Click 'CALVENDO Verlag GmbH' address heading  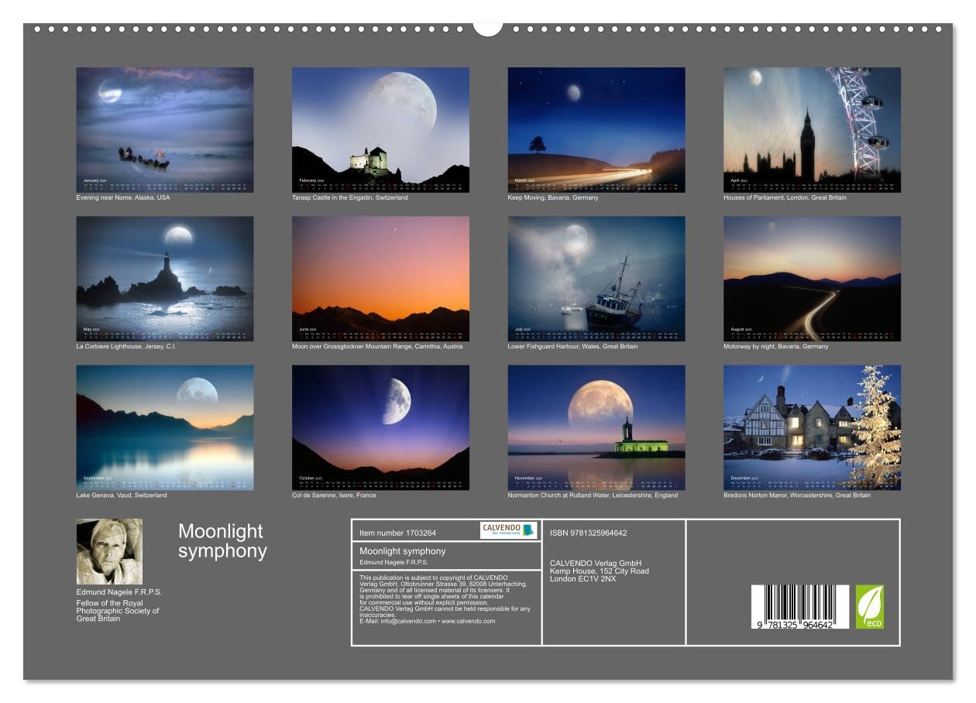(596, 563)
